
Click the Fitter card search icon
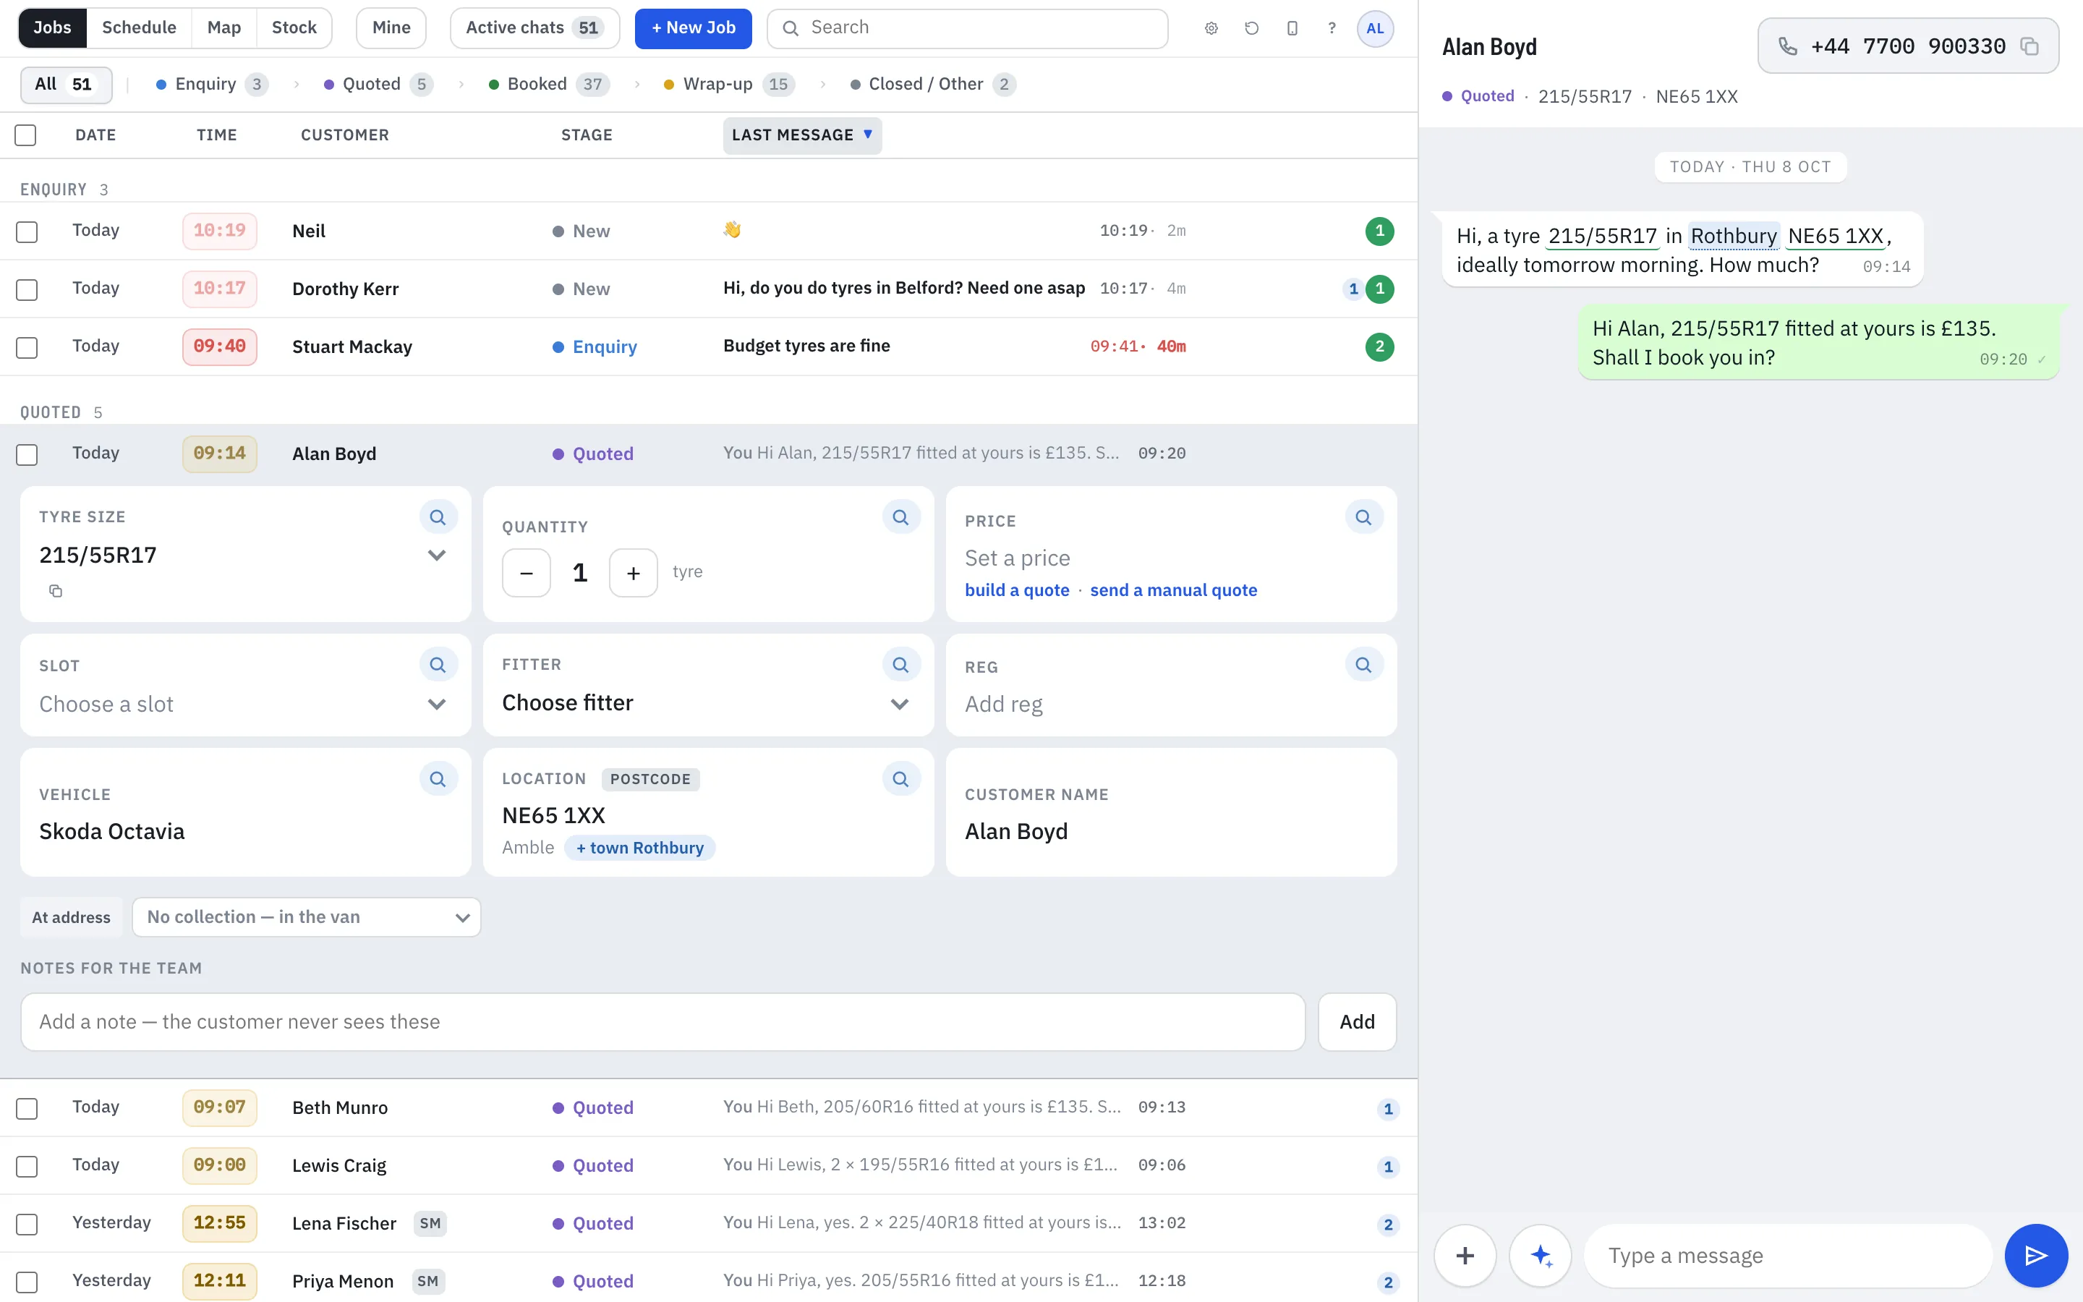pyautogui.click(x=900, y=665)
